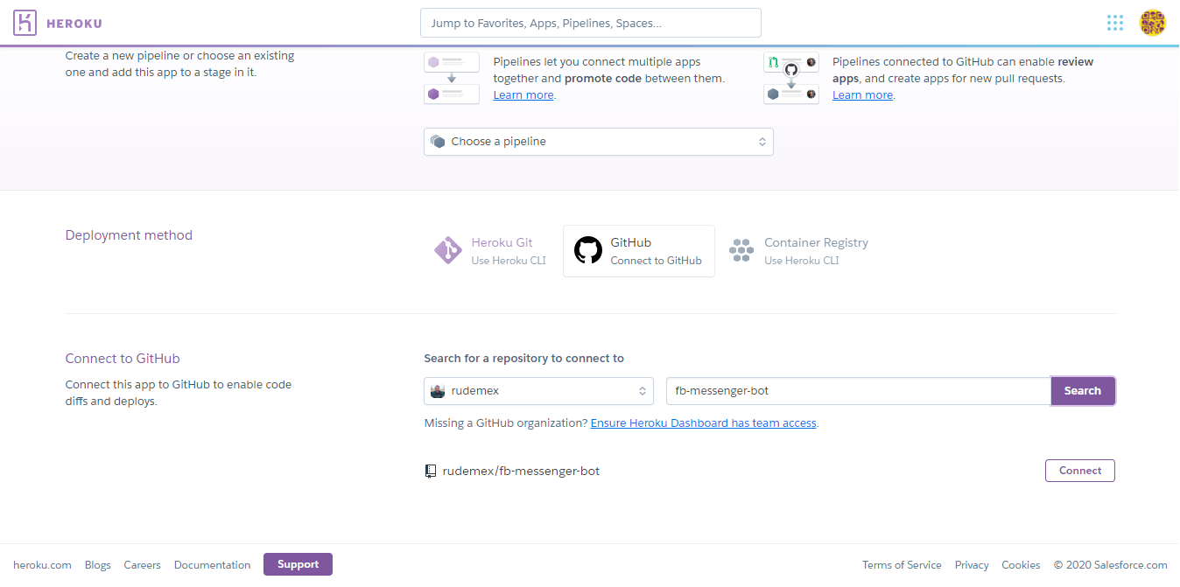Click the GitHub Octocat deployment icon

click(x=588, y=251)
